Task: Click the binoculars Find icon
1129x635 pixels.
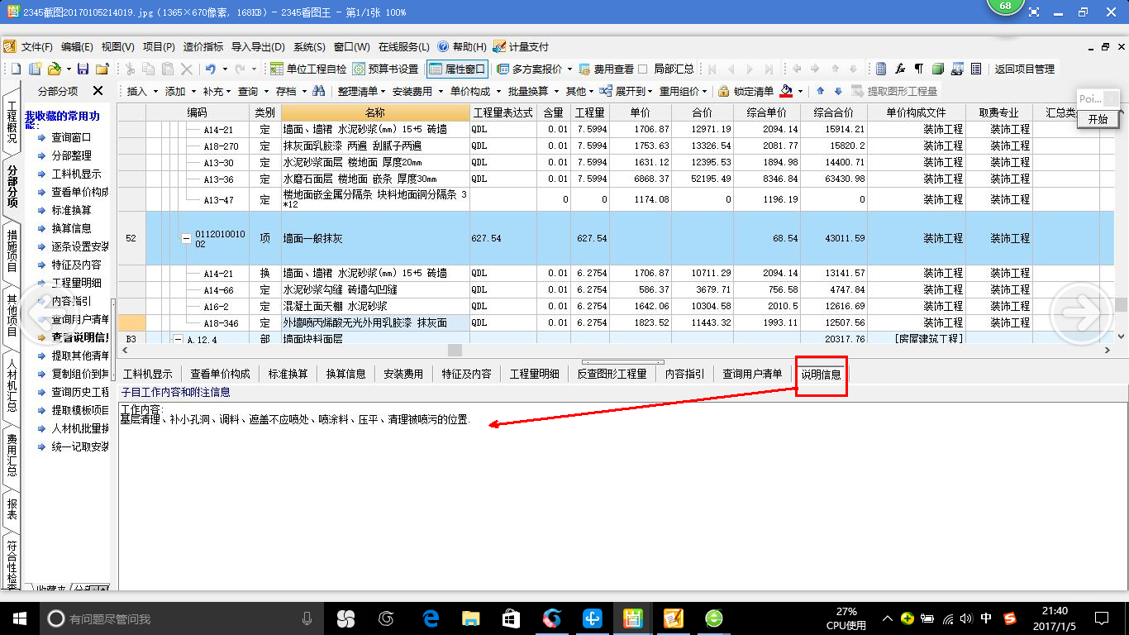Action: (x=318, y=91)
